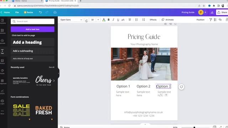
Task: Open the Styles sidebar panel
Action: pyautogui.click(x=2, y=71)
